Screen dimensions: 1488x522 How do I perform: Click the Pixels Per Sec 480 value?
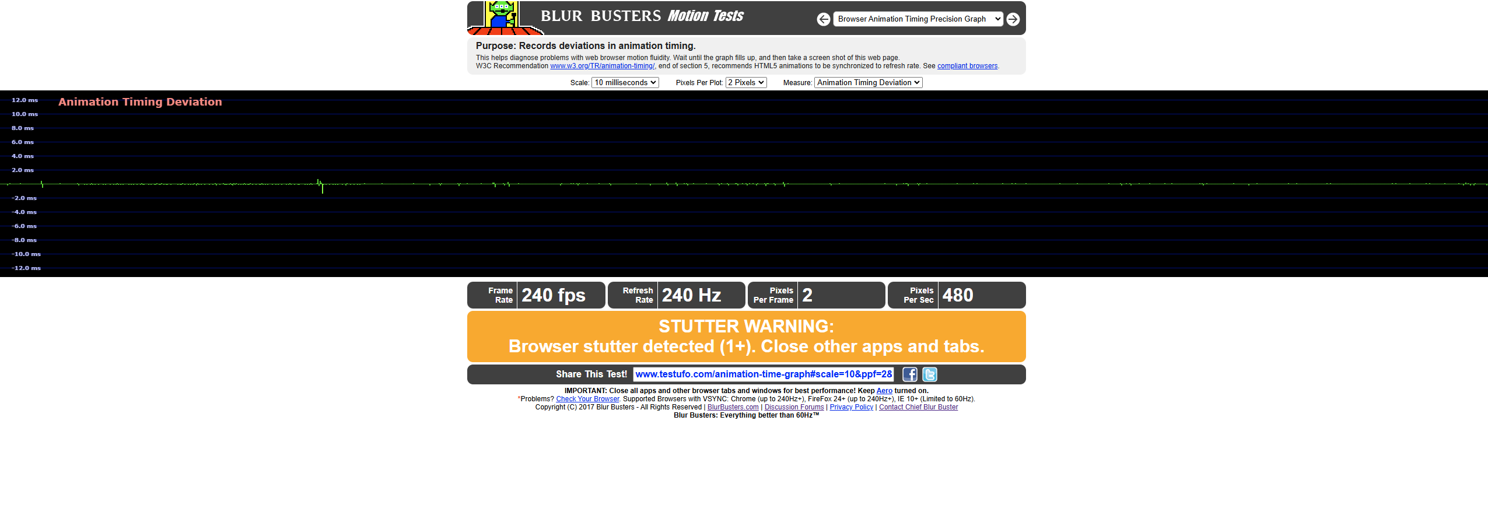958,295
